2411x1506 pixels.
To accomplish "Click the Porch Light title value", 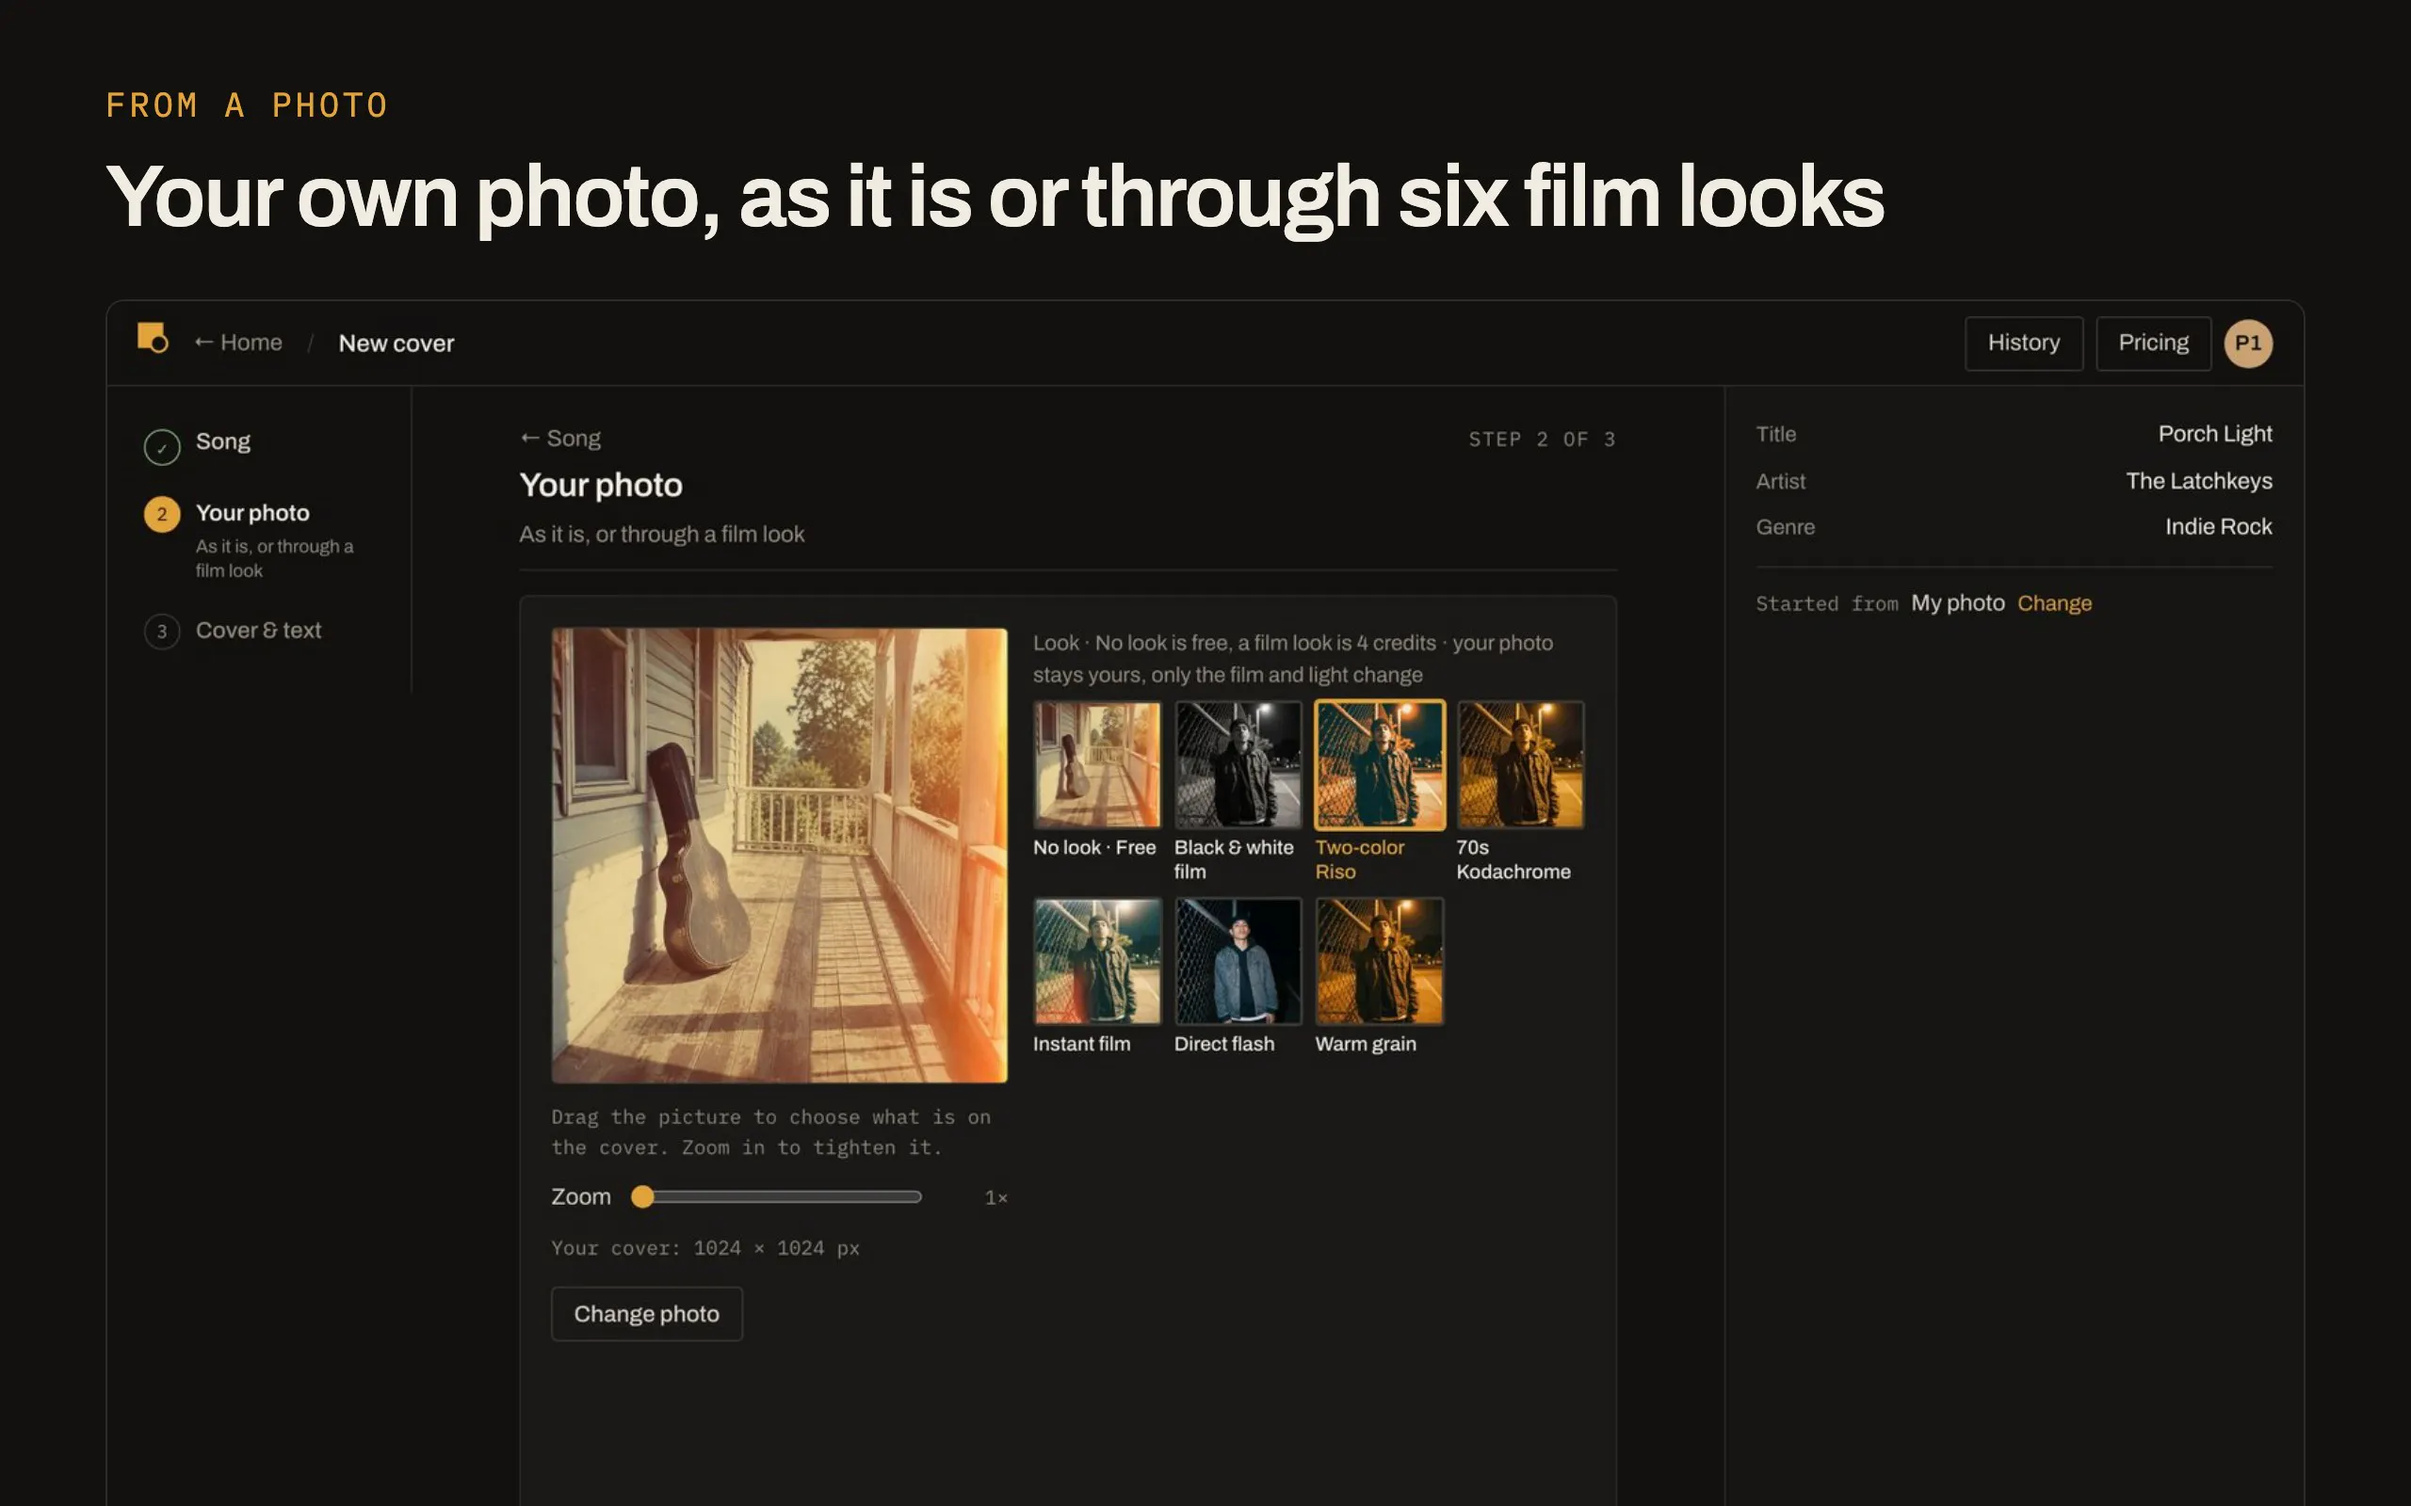I will (x=2215, y=434).
